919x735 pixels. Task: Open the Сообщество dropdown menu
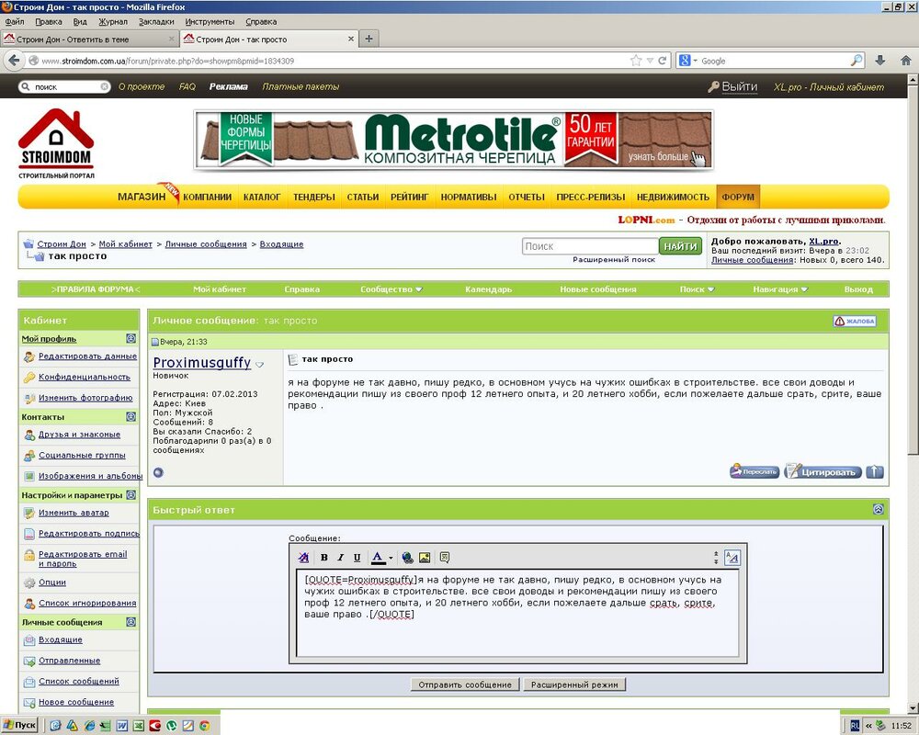tap(391, 289)
